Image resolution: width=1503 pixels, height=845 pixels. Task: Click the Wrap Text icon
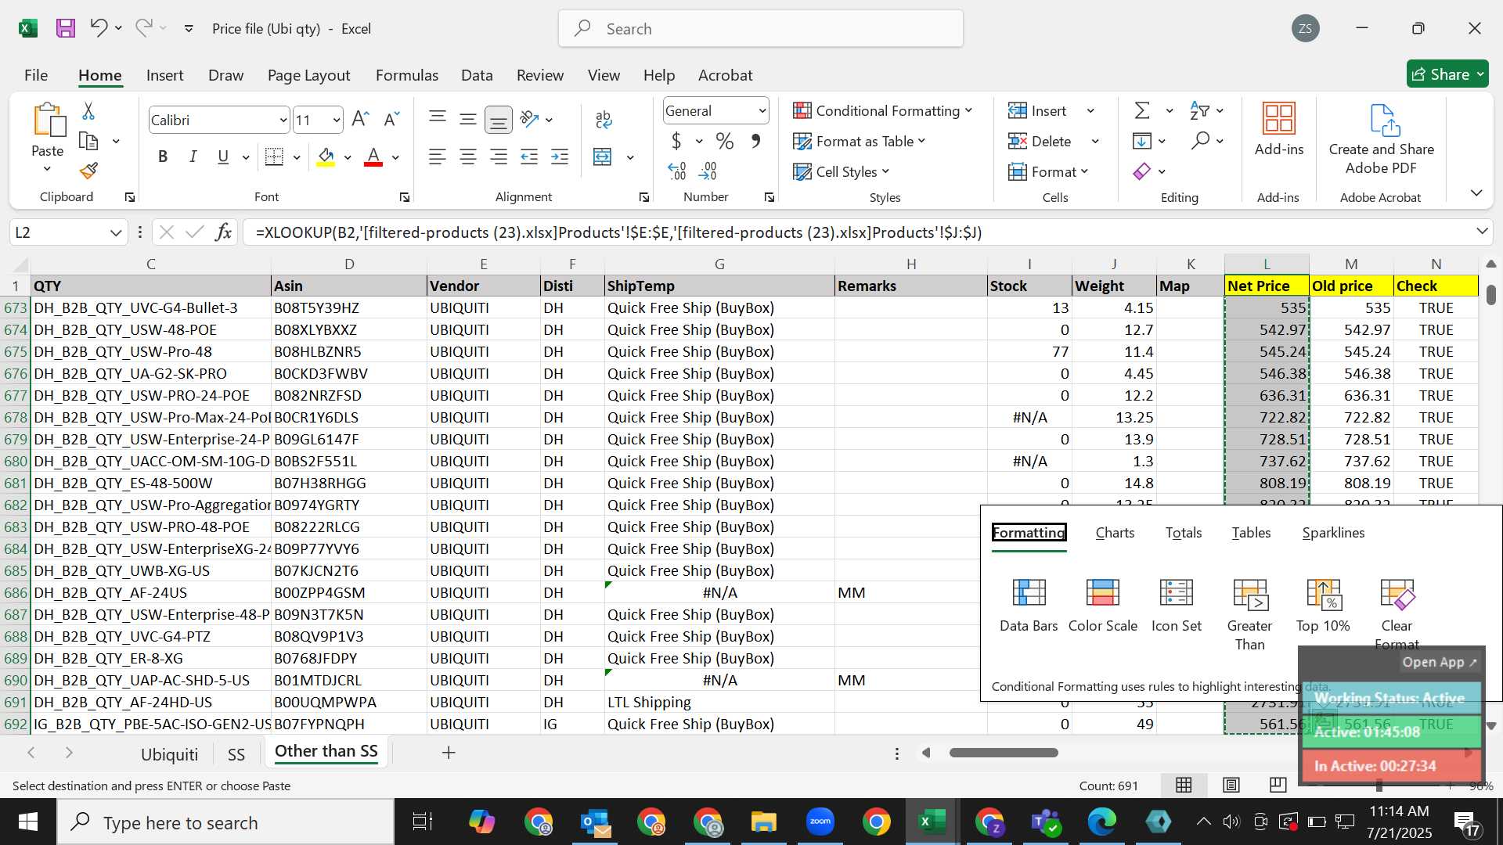[604, 120]
